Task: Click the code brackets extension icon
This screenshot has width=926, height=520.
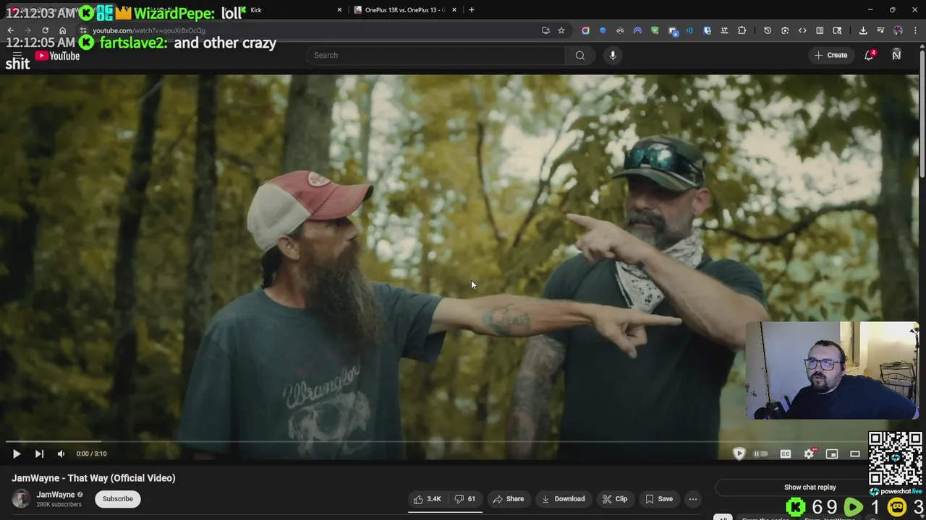Action: [x=802, y=30]
